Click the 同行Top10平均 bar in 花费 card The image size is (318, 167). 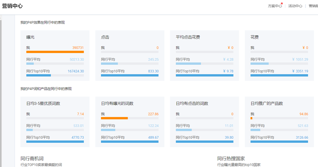tap(279, 75)
